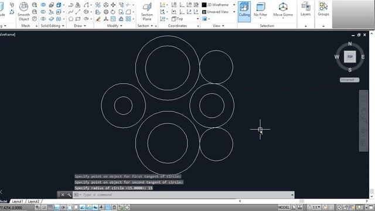This screenshot has height=211, width=375.
Task: Choose the Arc draw tool
Action: click(x=86, y=5)
